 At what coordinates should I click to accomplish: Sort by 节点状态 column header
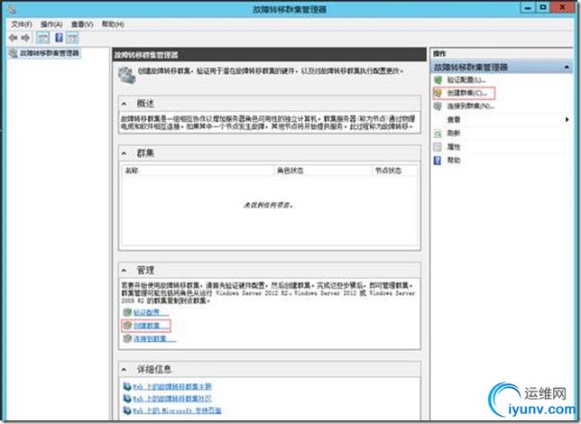[x=394, y=171]
